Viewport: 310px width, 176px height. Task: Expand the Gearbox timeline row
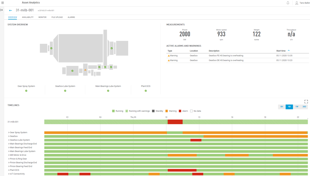click(x=9, y=136)
